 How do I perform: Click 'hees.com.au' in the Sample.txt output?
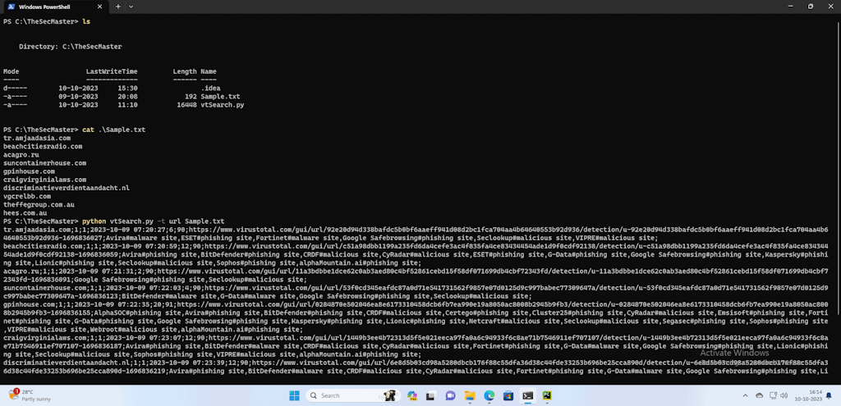(x=25, y=212)
